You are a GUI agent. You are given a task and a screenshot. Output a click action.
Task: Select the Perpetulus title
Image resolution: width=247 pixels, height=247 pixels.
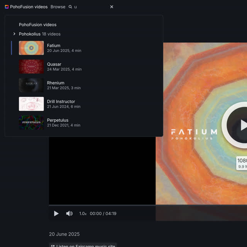coord(58,120)
